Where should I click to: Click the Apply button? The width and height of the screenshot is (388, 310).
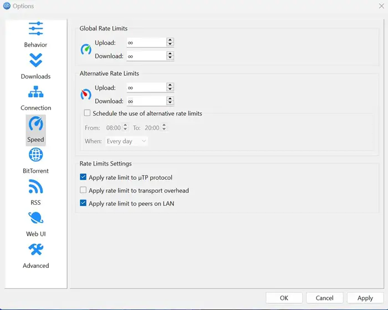click(x=365, y=298)
